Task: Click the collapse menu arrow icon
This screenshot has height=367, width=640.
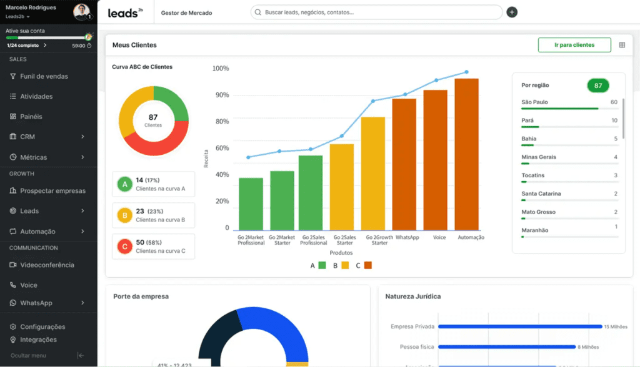Action: [x=81, y=356]
